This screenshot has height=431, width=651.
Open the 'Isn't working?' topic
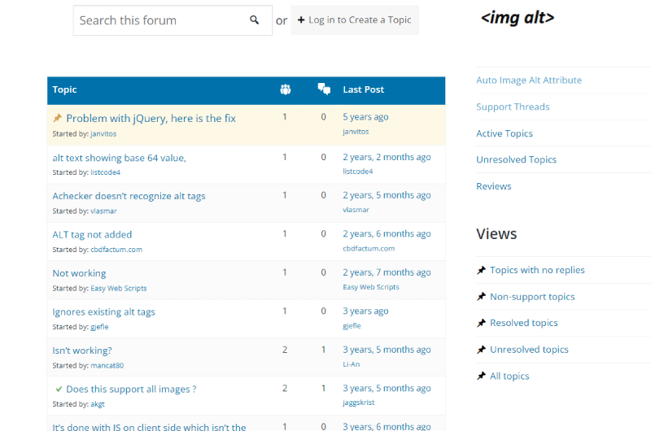[x=82, y=350]
